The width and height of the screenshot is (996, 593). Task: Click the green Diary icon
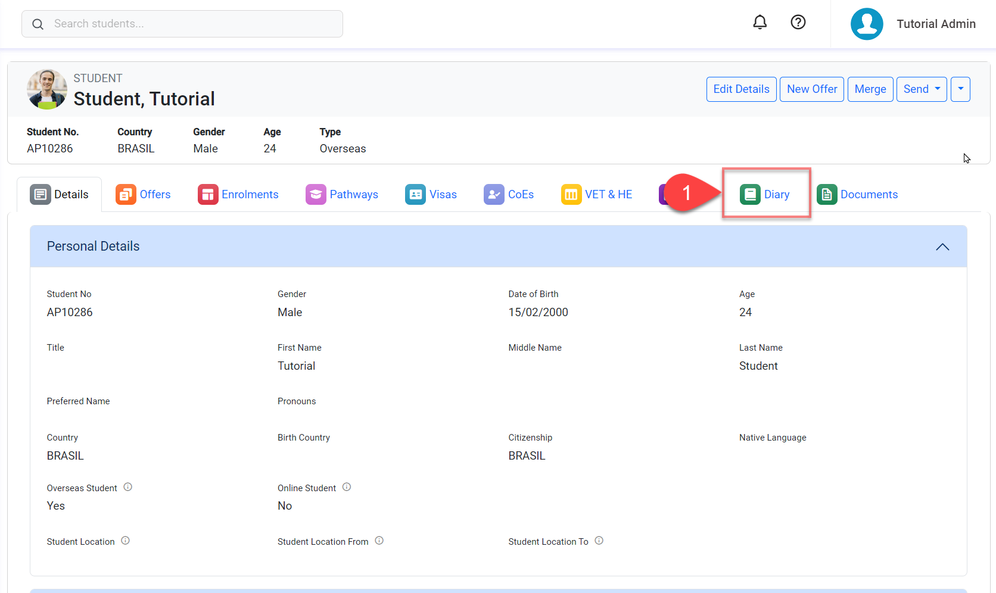point(750,195)
